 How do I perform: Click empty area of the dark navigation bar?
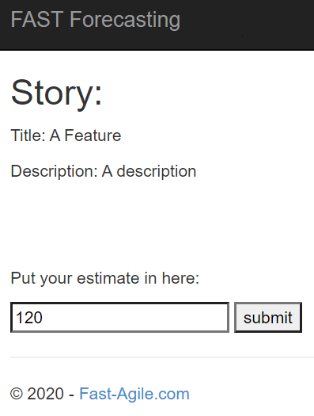[246, 24]
